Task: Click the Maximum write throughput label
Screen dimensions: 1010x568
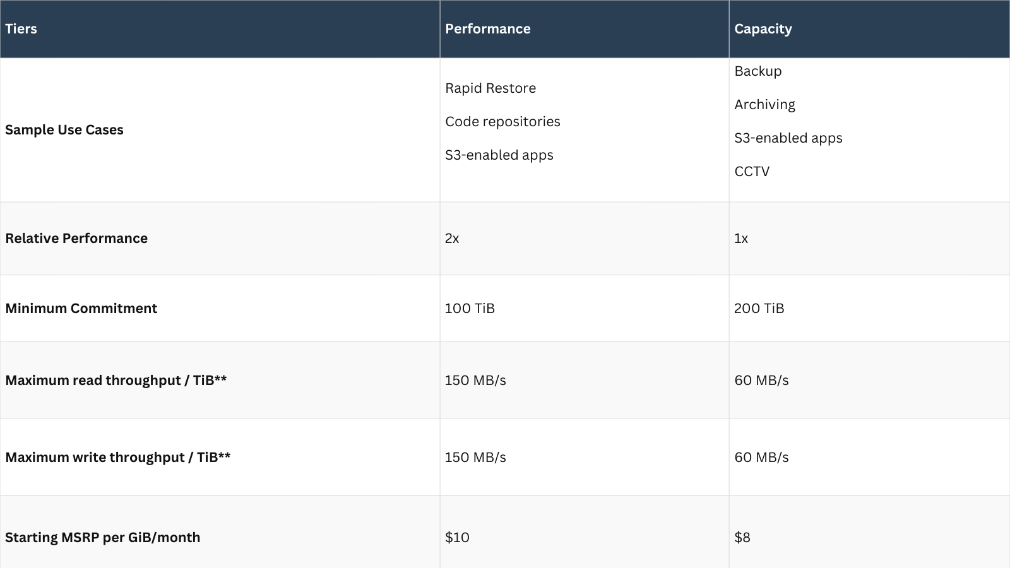Action: [117, 458]
